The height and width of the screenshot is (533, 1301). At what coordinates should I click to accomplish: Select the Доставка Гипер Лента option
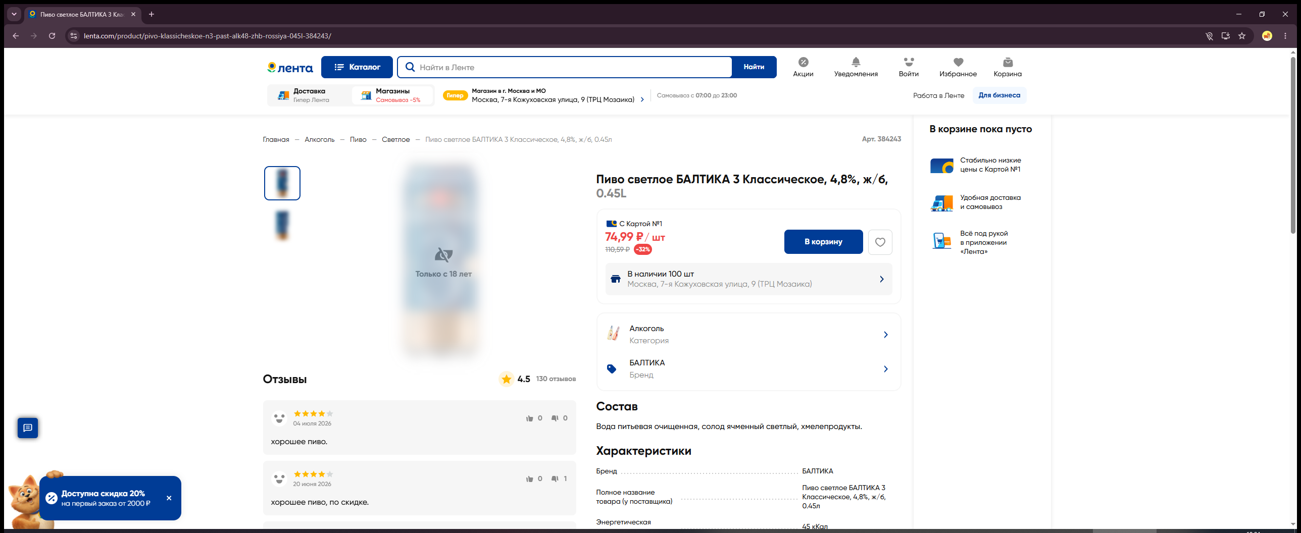tap(310, 95)
